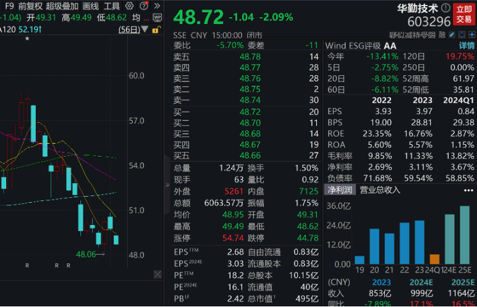The width and height of the screenshot is (477, 307).
Task: Click the 56日 range link
Action: [129, 30]
